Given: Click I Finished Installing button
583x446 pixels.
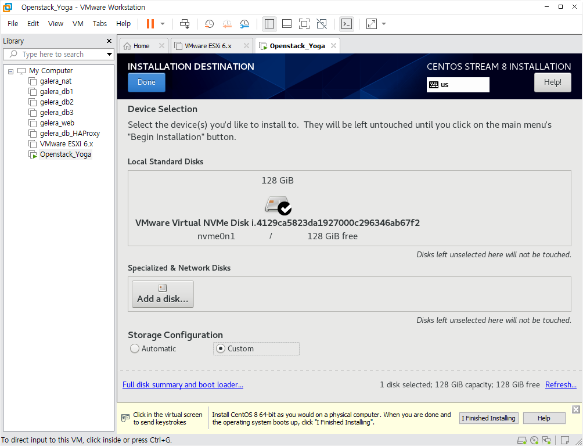Looking at the screenshot, I should tap(488, 418).
